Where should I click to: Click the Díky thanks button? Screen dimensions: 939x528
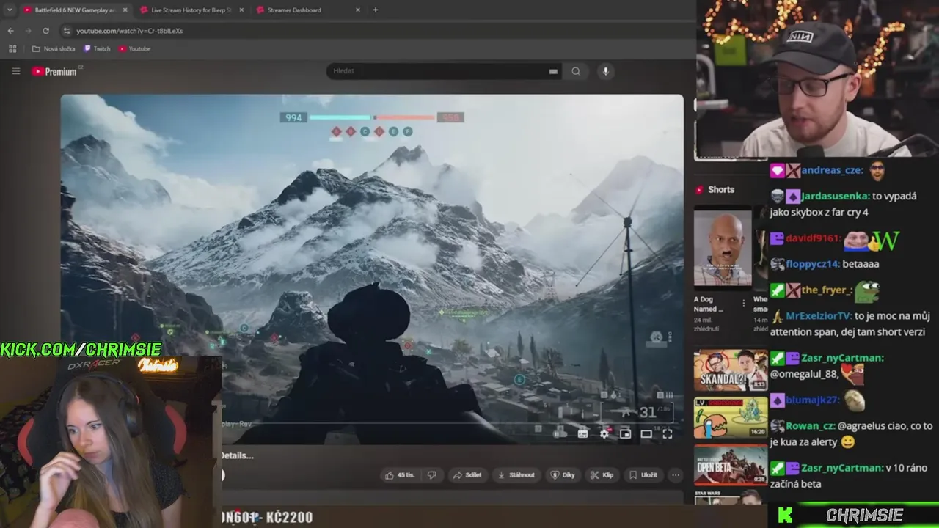pyautogui.click(x=563, y=475)
